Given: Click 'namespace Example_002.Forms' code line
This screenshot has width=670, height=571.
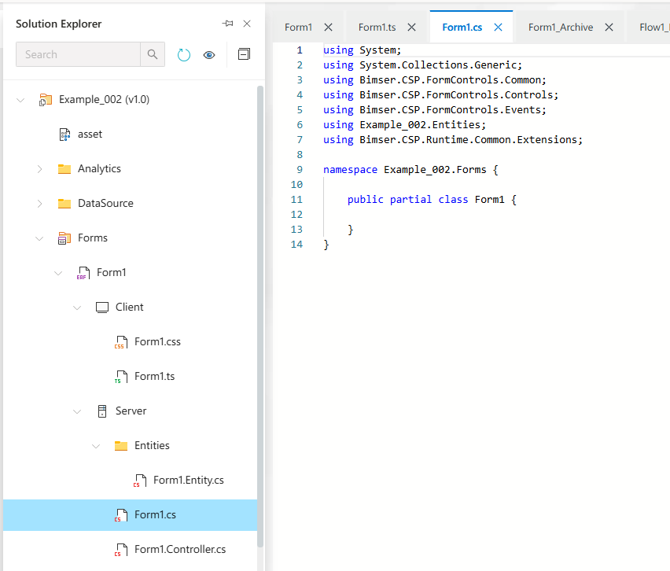Looking at the screenshot, I should tap(410, 170).
